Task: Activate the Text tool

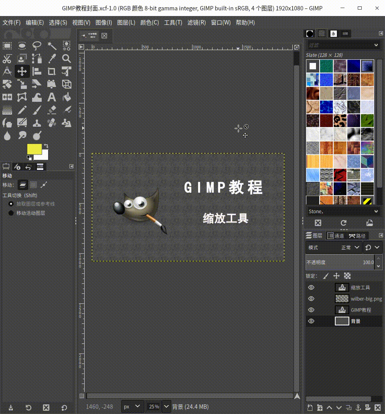Action: (x=52, y=97)
